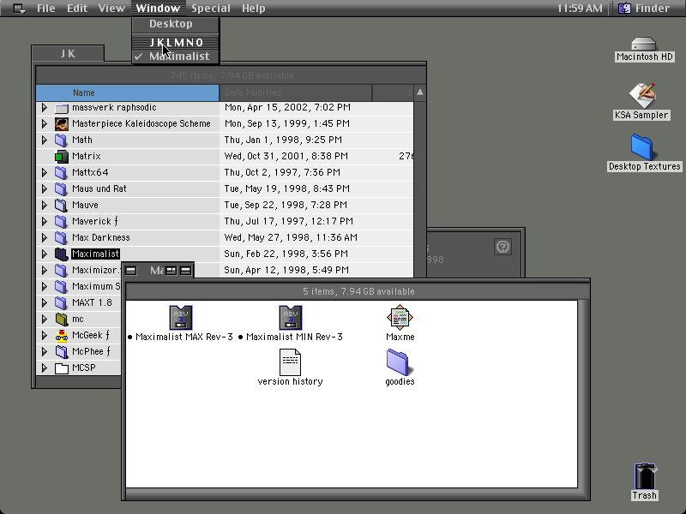Select the Maximum S row name text

96,287
